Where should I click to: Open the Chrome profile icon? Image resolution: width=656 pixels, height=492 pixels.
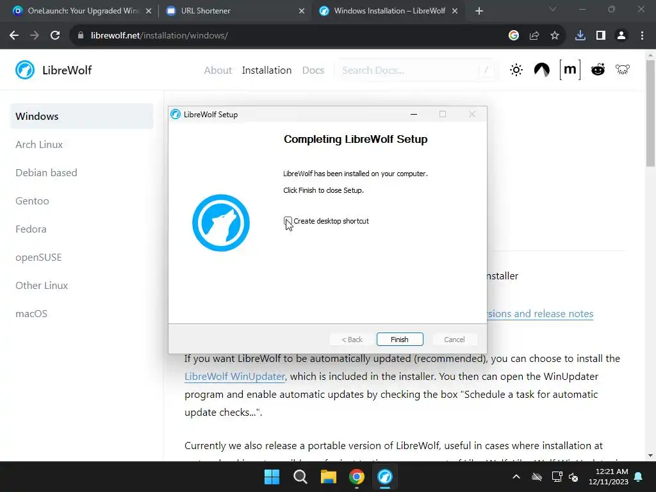coord(621,36)
